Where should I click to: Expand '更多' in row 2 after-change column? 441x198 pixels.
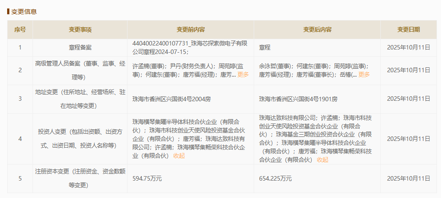point(364,74)
